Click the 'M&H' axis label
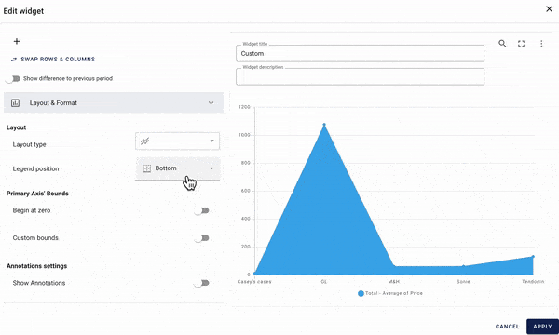This screenshot has height=335, width=559. (x=393, y=282)
